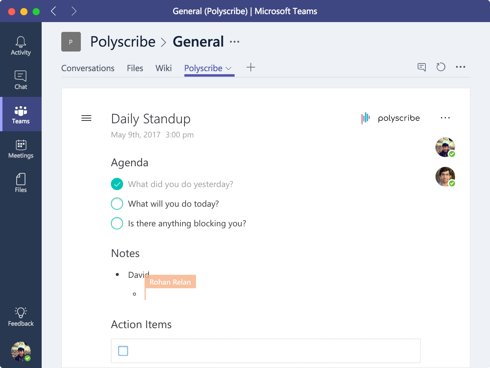Expand channel options with the breadcrumb ellipsis
The width and height of the screenshot is (490, 368).
click(234, 41)
